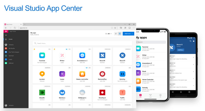Click INSTALL button on Android phone
This screenshot has width=205, height=111.
(181, 50)
